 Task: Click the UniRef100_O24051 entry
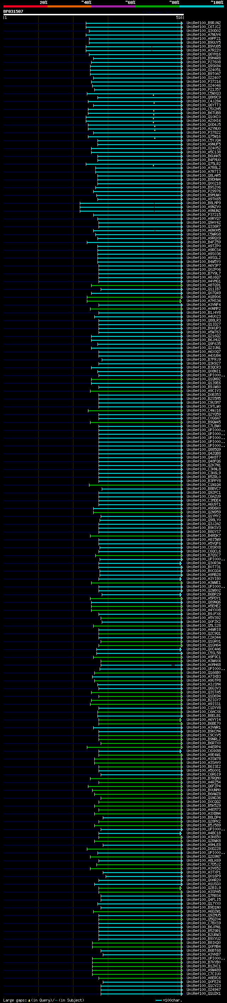pos(203,70)
